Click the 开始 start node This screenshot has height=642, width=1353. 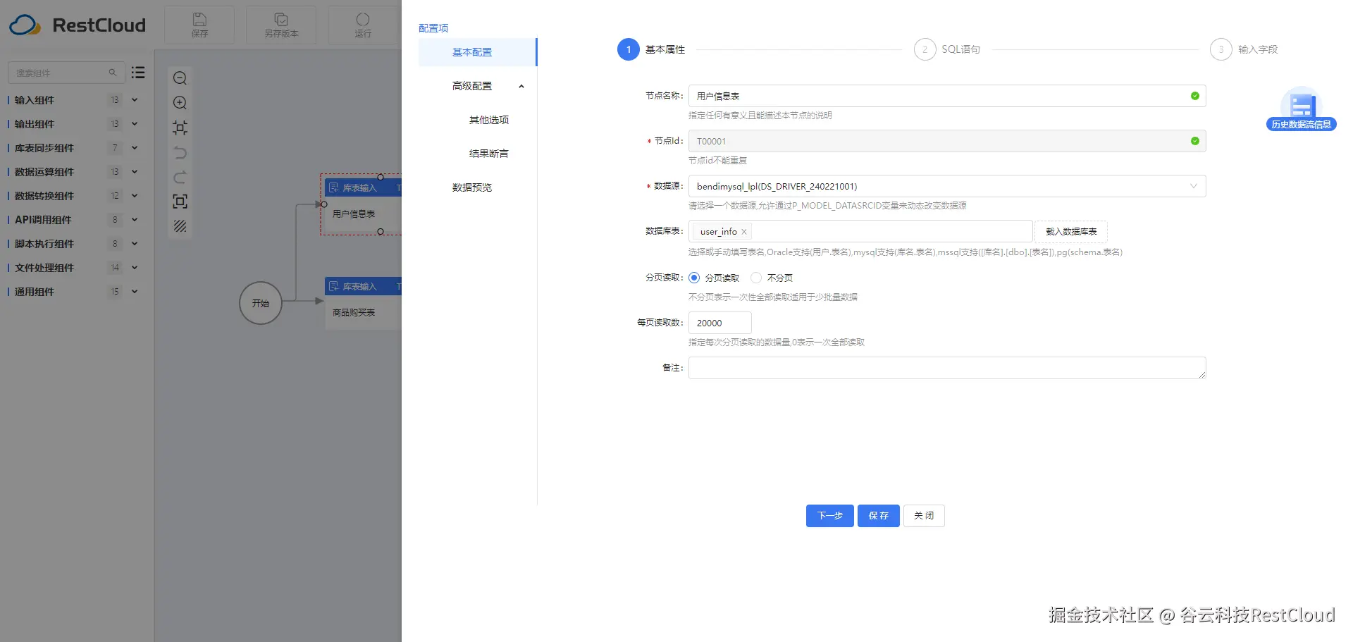tap(261, 303)
